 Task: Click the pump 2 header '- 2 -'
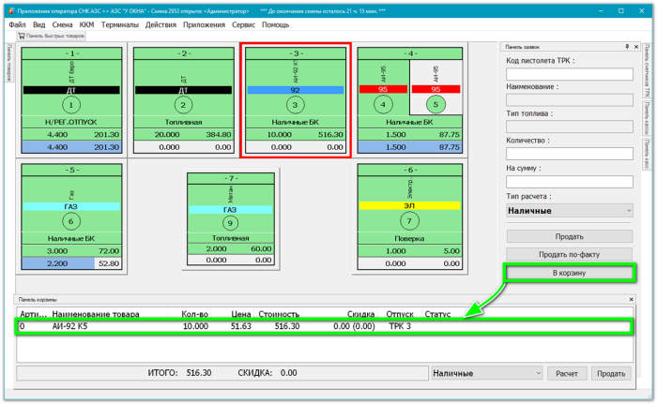coord(183,53)
